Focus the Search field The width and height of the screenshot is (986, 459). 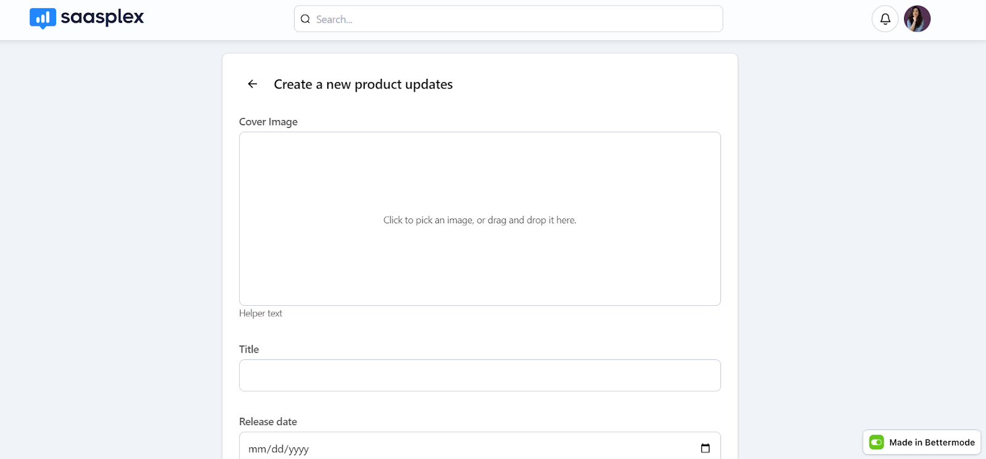pos(508,19)
